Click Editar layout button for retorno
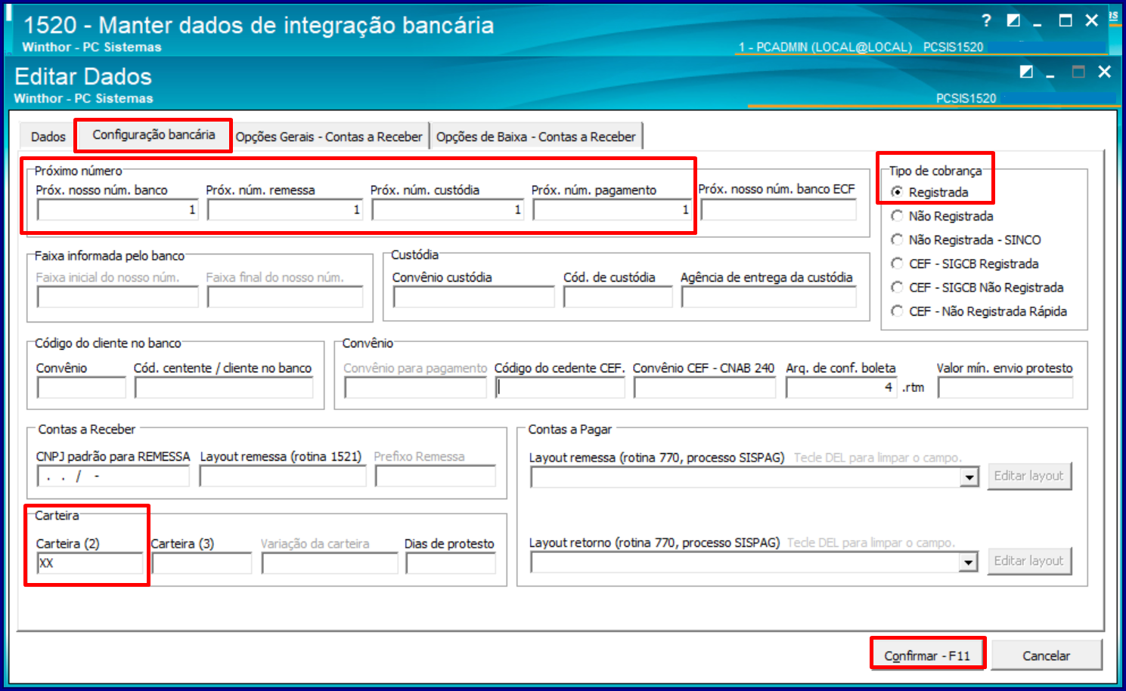This screenshot has width=1126, height=691. coord(1029,561)
